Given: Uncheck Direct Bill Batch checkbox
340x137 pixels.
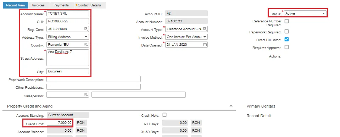Looking at the screenshot, I should 287,39.
